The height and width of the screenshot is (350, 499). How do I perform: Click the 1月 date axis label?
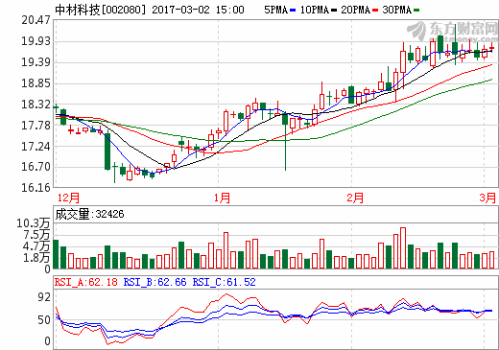223,198
